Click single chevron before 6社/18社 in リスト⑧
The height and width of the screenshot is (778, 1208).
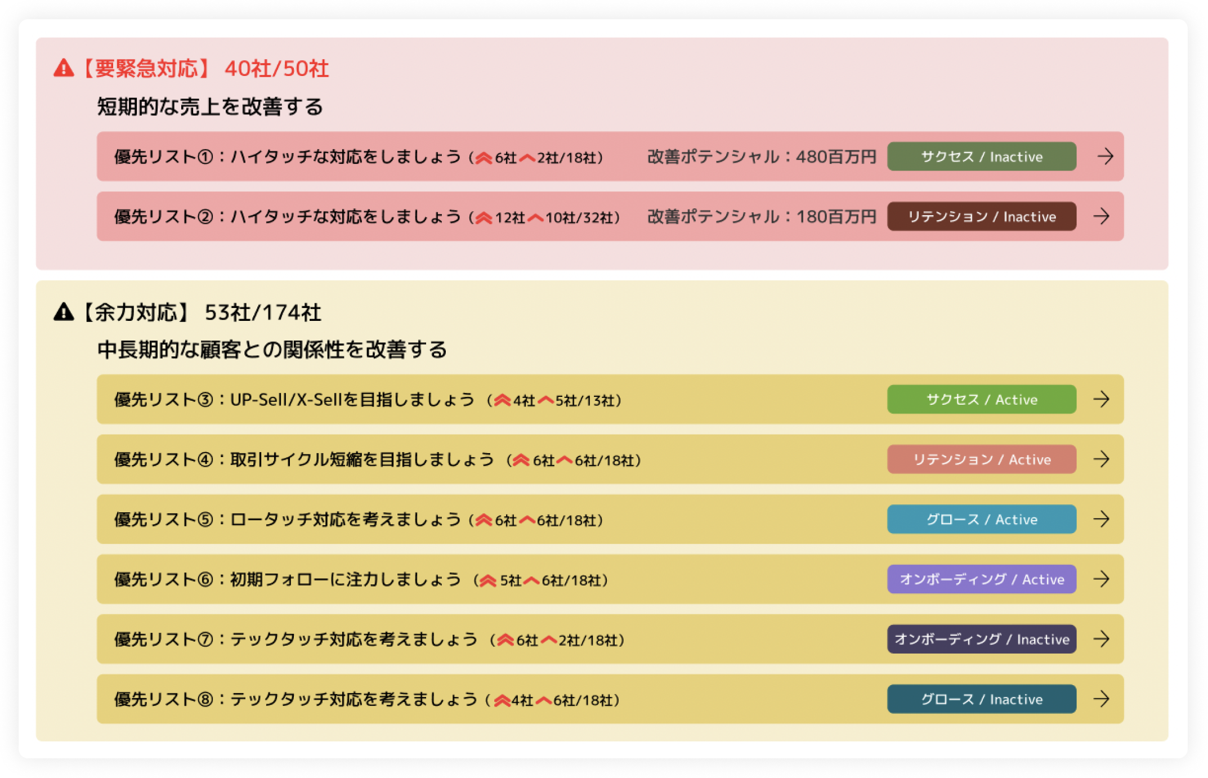pyautogui.click(x=544, y=700)
